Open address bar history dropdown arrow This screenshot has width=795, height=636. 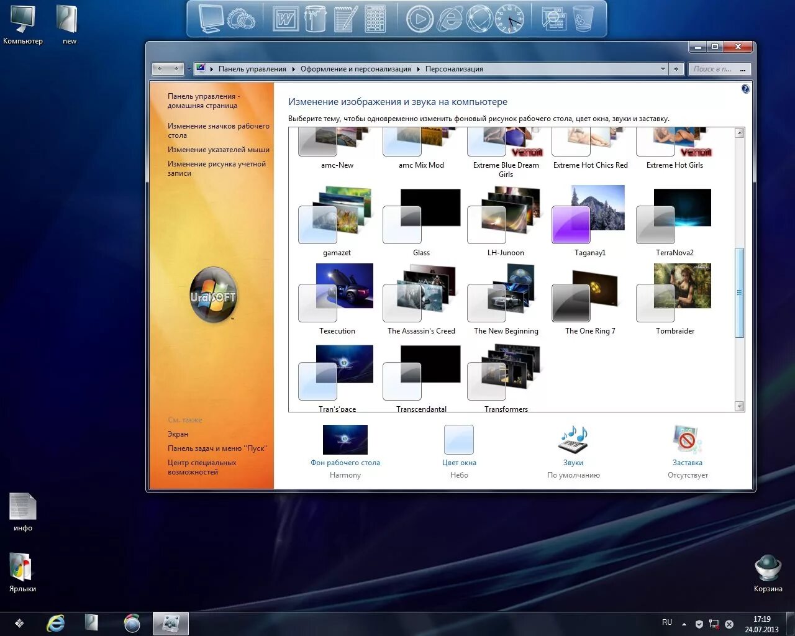click(x=663, y=69)
